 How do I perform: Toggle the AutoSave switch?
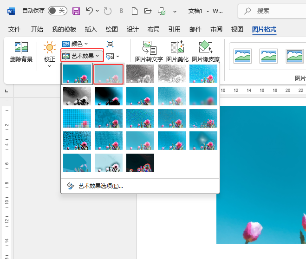(58, 11)
